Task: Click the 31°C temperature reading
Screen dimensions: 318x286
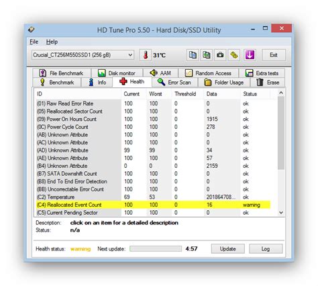Action: 159,55
